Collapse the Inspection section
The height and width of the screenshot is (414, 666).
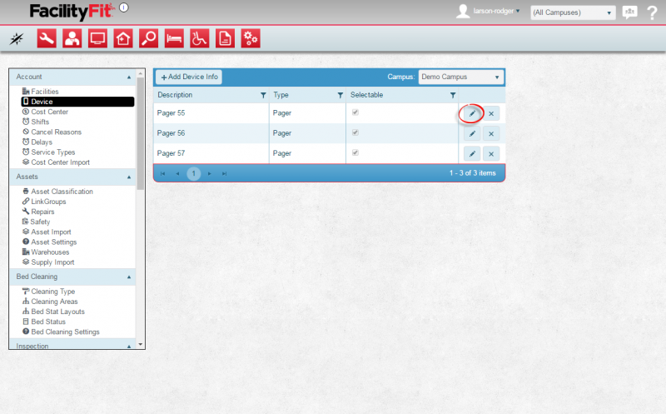[x=129, y=347]
